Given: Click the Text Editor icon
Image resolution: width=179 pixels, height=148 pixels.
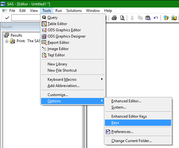Looking at the screenshot, I should [44, 55].
